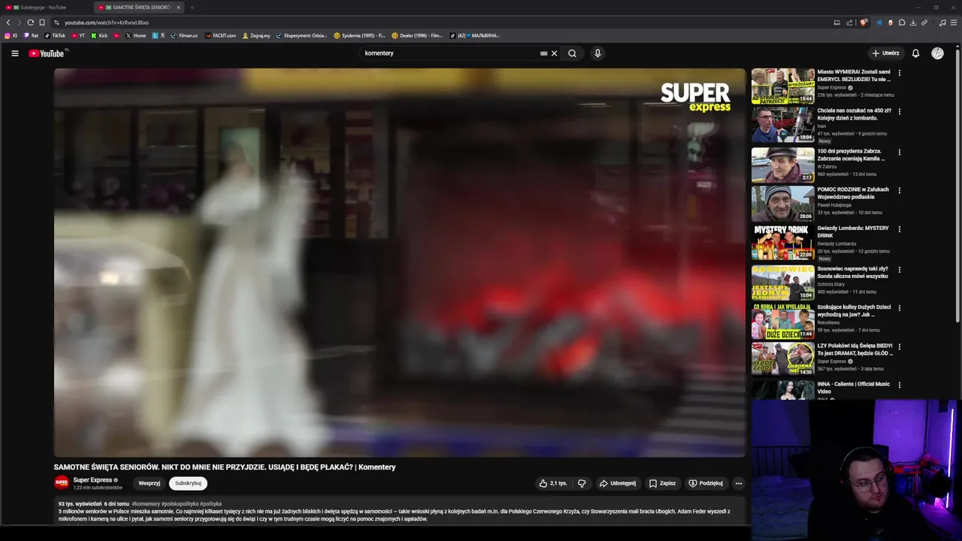962x541 pixels.
Task: Open the Super Express channel avatar
Action: [62, 483]
